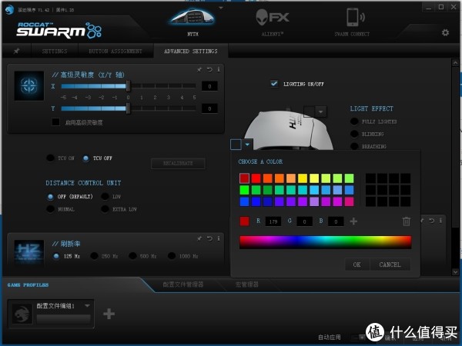
Task: Select distance control Extra Low
Action: click(x=105, y=209)
